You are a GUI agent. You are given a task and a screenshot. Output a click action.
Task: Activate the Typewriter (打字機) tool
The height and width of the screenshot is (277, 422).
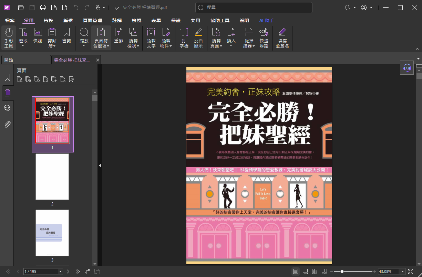point(184,38)
